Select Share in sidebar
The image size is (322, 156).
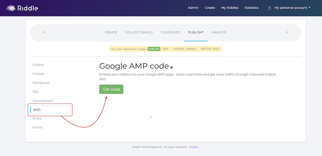[x=37, y=118]
